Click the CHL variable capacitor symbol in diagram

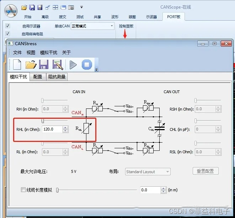coord(160,128)
